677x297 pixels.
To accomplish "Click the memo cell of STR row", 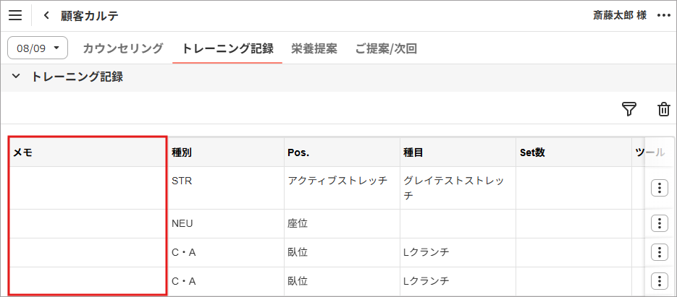I will point(87,188).
